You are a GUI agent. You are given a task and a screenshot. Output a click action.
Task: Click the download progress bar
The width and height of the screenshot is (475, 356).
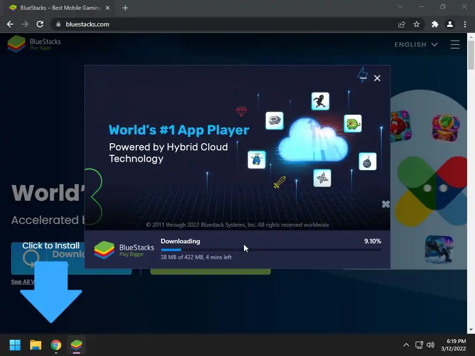pos(271,250)
